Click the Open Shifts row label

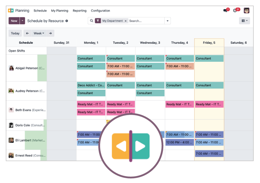(x=17, y=51)
